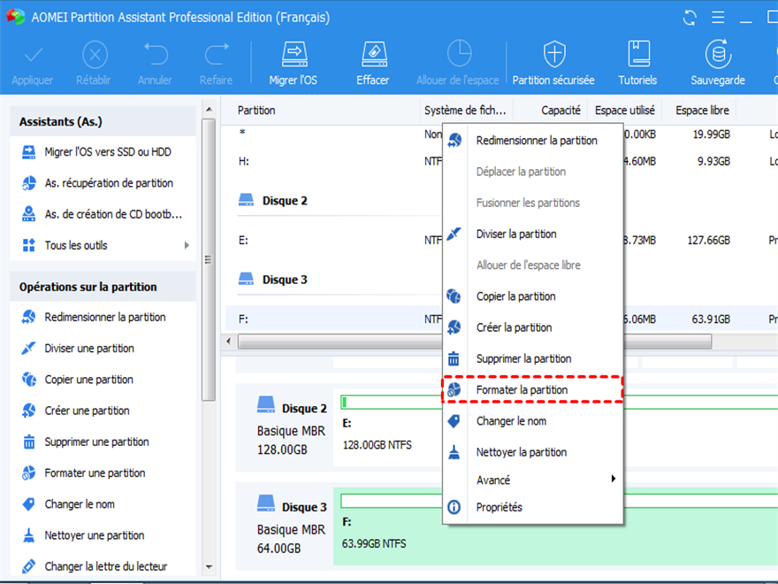The image size is (778, 584).
Task: Choose Nettoyer la partition in context menu
Action: point(533,453)
